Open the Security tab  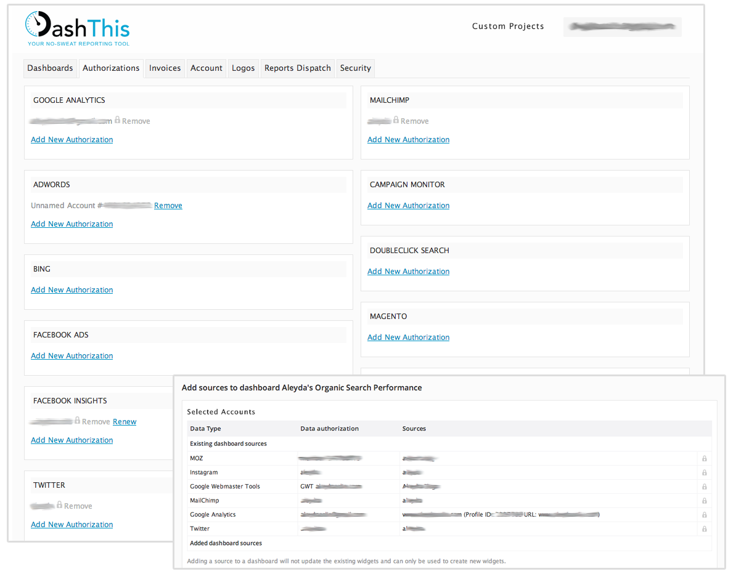point(355,68)
